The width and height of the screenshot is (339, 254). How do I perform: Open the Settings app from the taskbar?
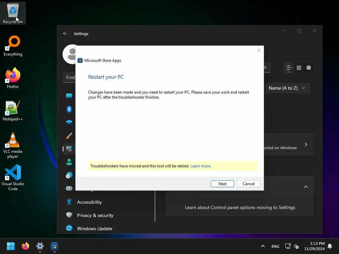click(x=40, y=246)
